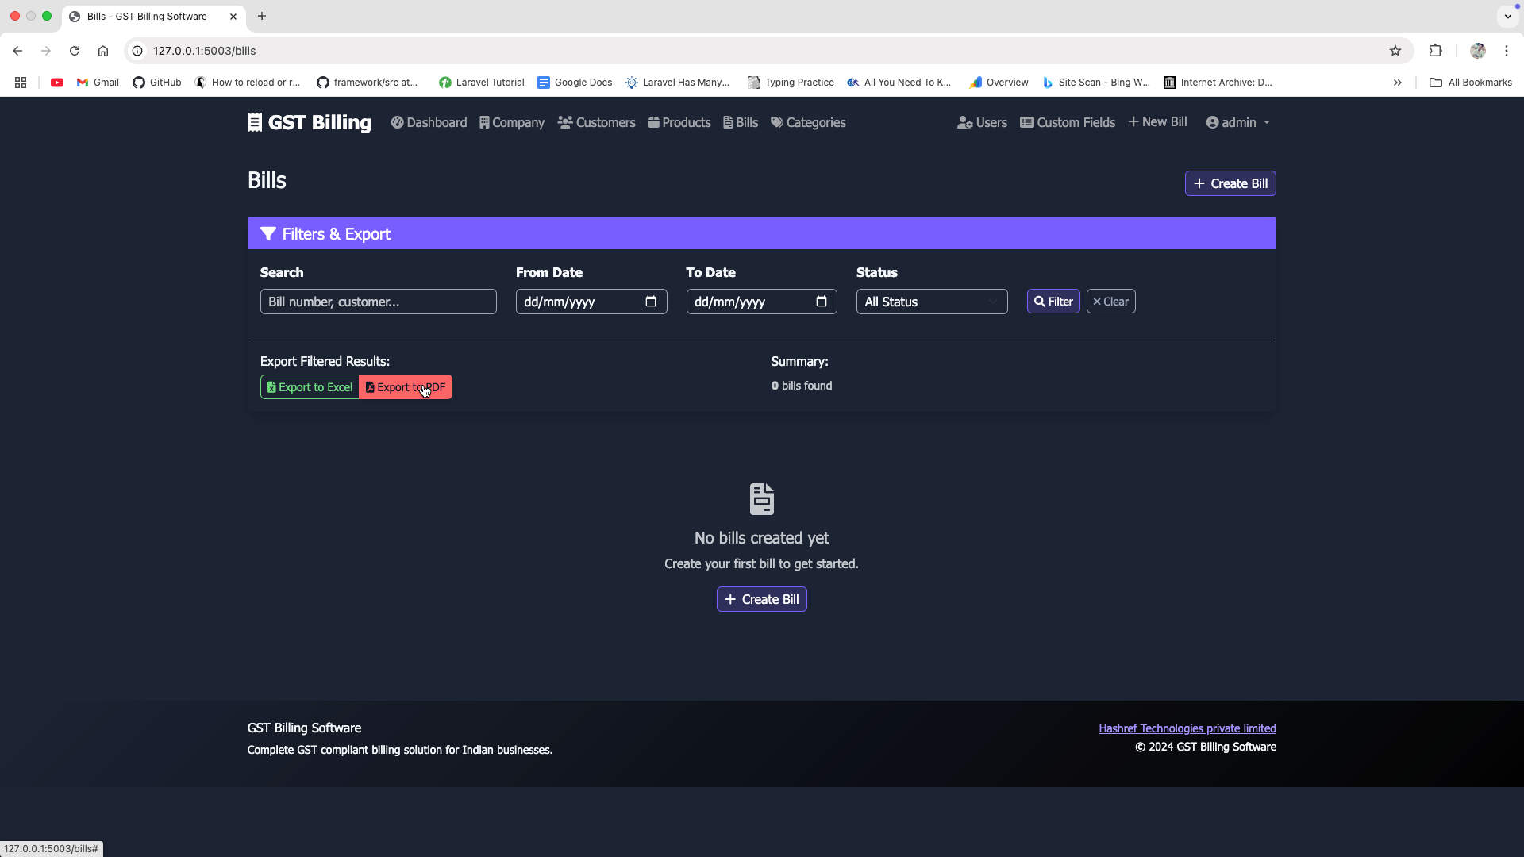Focus the bill number search field
1524x857 pixels.
point(378,302)
